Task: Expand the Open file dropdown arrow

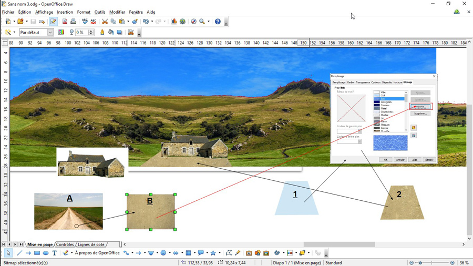Action: [x=26, y=22]
